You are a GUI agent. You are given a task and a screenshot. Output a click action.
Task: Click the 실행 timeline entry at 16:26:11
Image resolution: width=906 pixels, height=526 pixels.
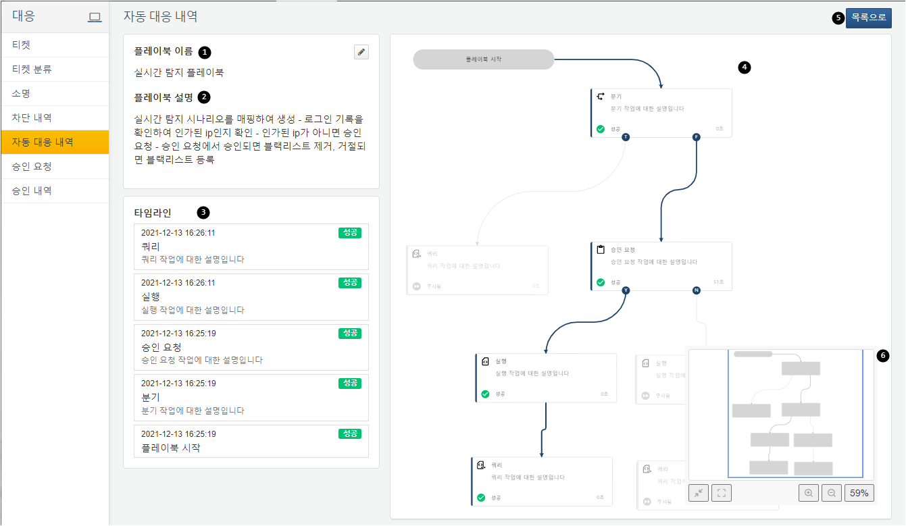tap(251, 297)
